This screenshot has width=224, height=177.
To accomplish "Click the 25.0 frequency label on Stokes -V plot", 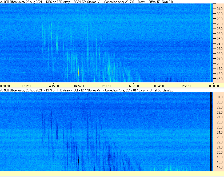I will [220, 39].
